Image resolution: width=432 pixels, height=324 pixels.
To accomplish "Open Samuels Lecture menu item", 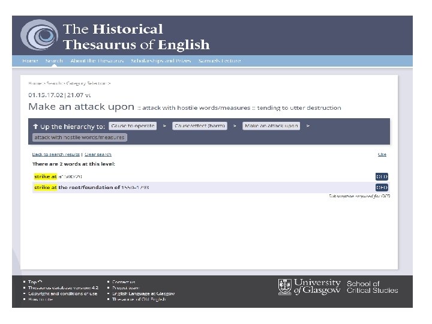I will pos(220,61).
